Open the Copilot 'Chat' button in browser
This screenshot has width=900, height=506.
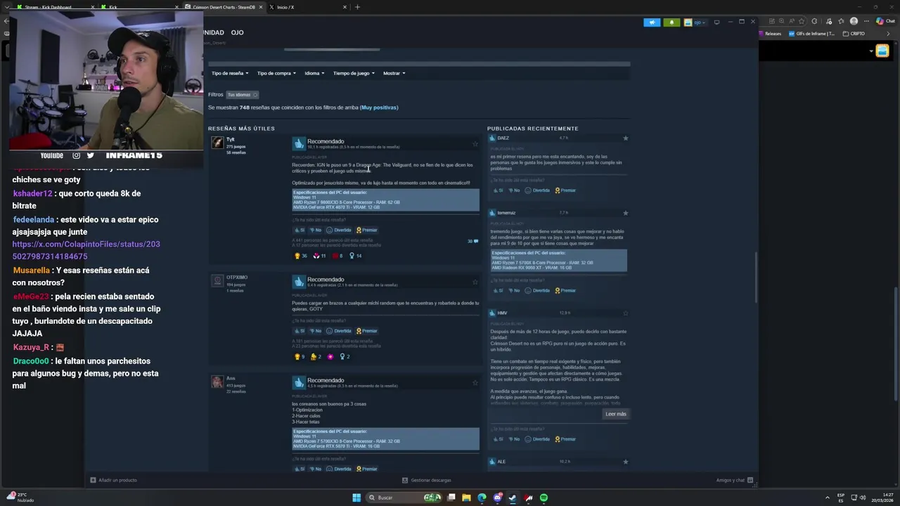tap(885, 21)
